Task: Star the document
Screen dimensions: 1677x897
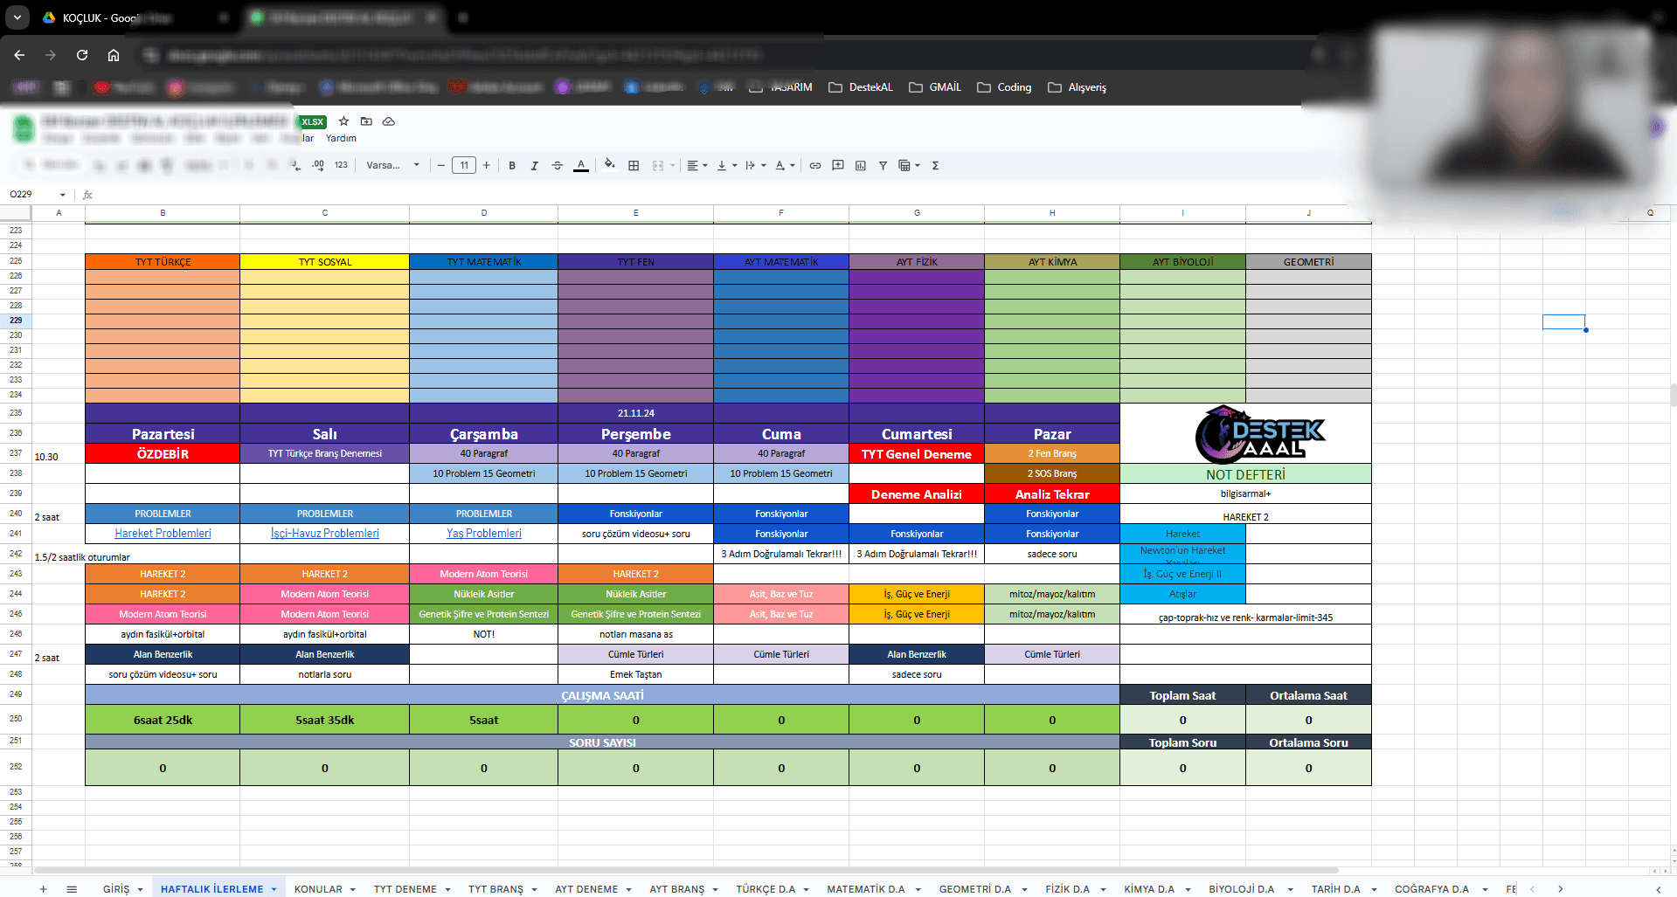Action: [343, 121]
